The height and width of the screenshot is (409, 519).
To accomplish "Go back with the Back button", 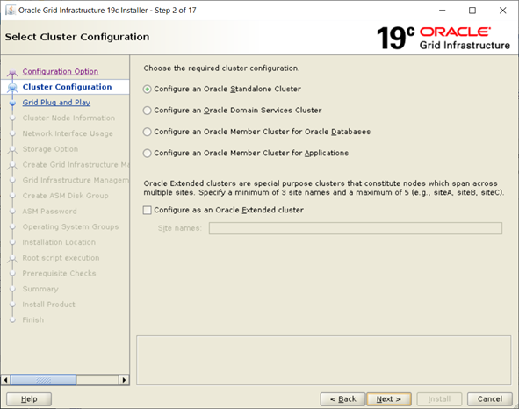I will [342, 399].
